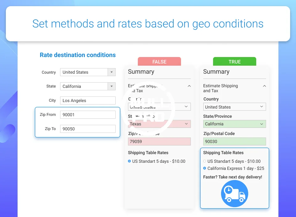Click the green TRUE tab label
Screen dimensions: 296x217
235,62
